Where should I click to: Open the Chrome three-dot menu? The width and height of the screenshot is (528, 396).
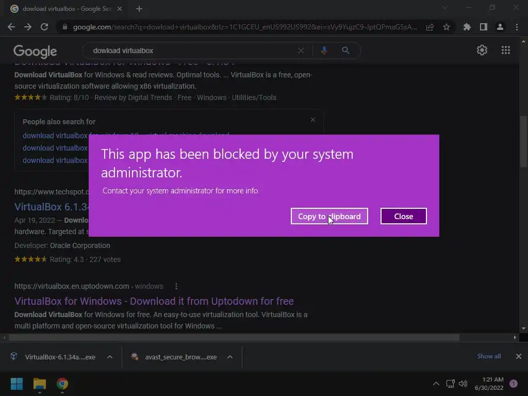pyautogui.click(x=517, y=27)
